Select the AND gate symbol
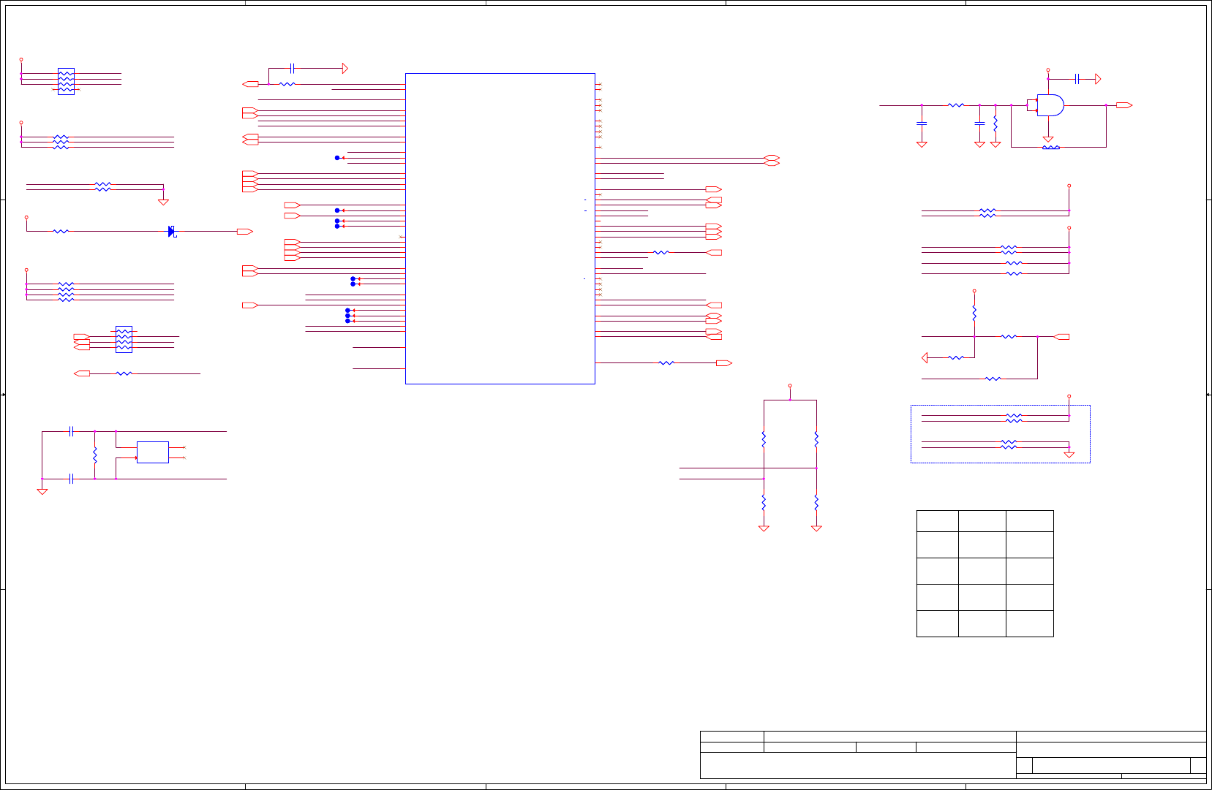Screen dimensions: 1212x790 [1050, 105]
